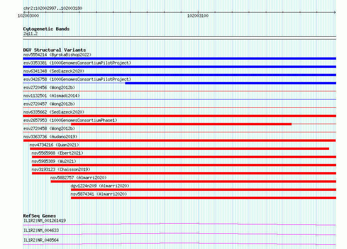Viewport: 347px width, 249px height.
Task: Select the blue bar under nsv5554214
Action: (x=179, y=59)
